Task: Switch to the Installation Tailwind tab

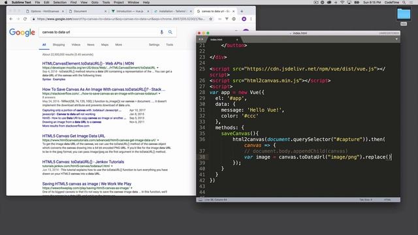Action: coord(172,12)
